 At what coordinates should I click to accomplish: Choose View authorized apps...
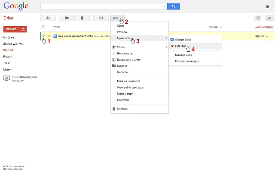[x=140, y=87]
